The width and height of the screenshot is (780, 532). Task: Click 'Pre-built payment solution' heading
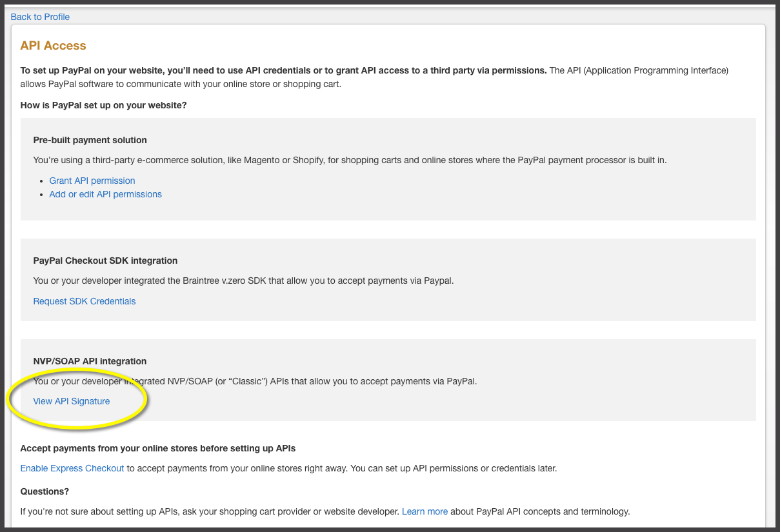pyautogui.click(x=90, y=140)
